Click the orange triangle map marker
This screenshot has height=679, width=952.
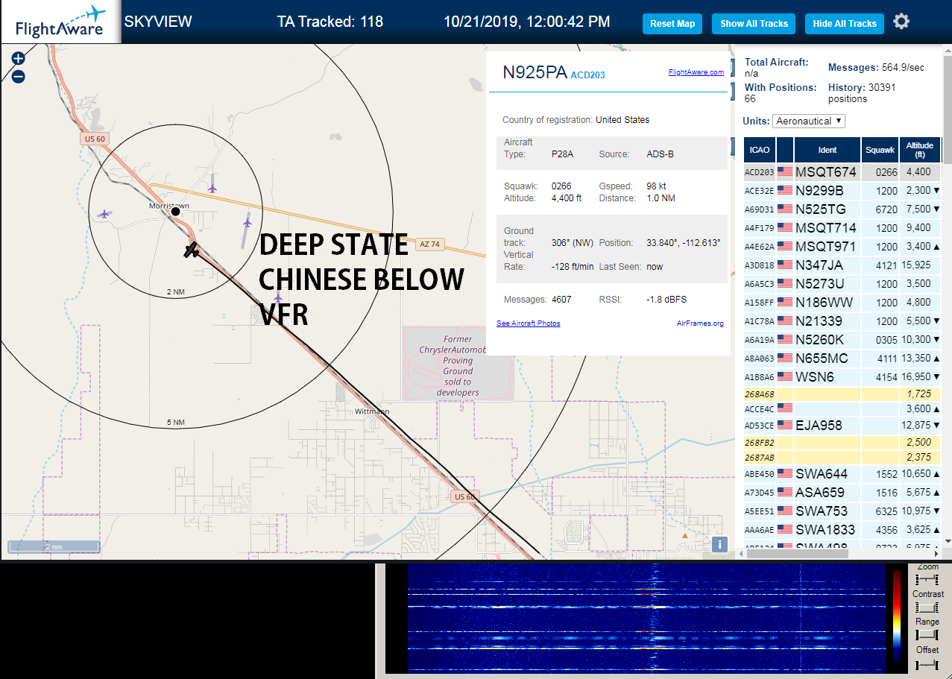tap(685, 535)
